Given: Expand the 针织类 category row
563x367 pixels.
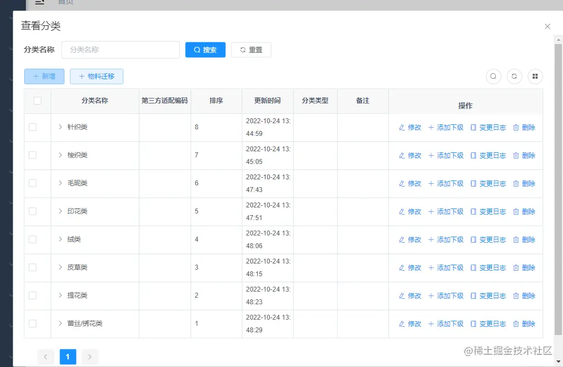Looking at the screenshot, I should 61,127.
